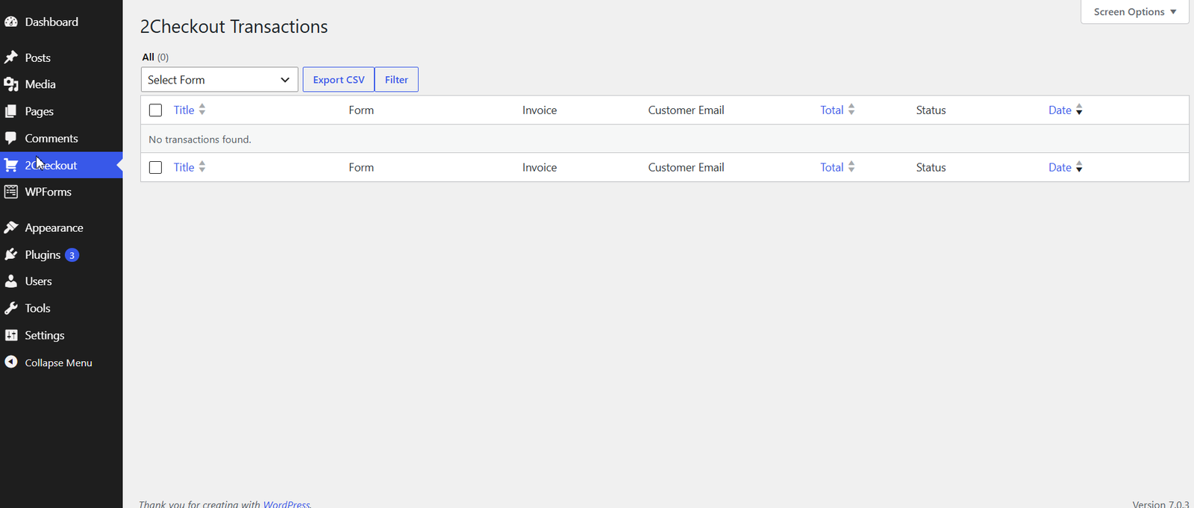Screen dimensions: 1194x508
Task: Click the top 'Invoice' column header
Action: [x=540, y=110]
